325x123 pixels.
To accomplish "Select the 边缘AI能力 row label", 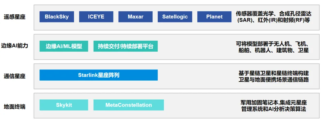I will [x=14, y=46].
